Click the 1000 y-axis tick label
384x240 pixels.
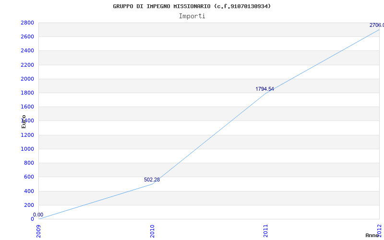27,149
